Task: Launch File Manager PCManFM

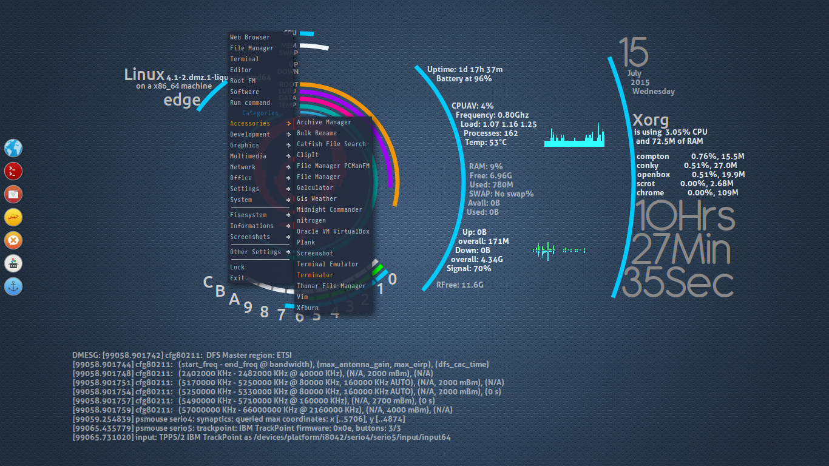Action: 333,166
